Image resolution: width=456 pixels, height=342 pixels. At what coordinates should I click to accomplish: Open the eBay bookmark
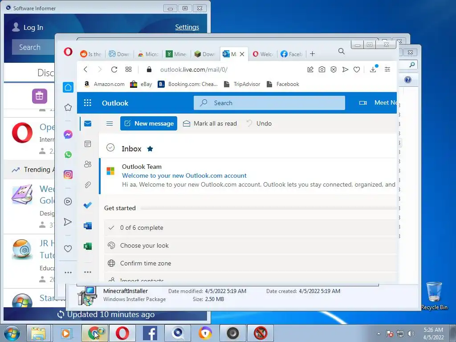[141, 84]
